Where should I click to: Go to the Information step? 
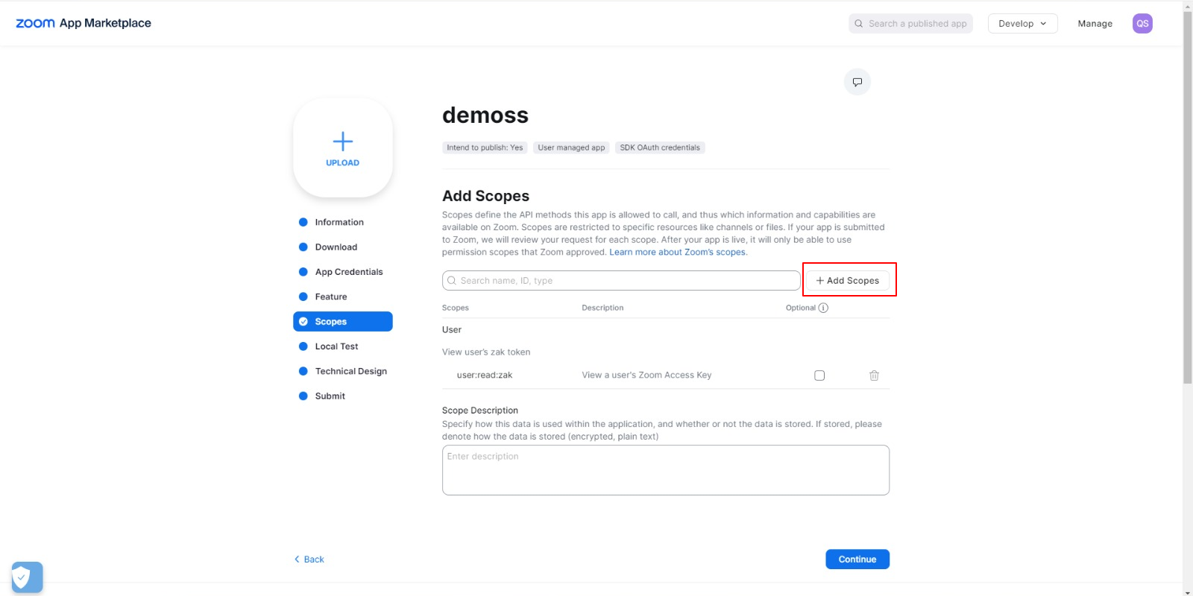click(339, 222)
